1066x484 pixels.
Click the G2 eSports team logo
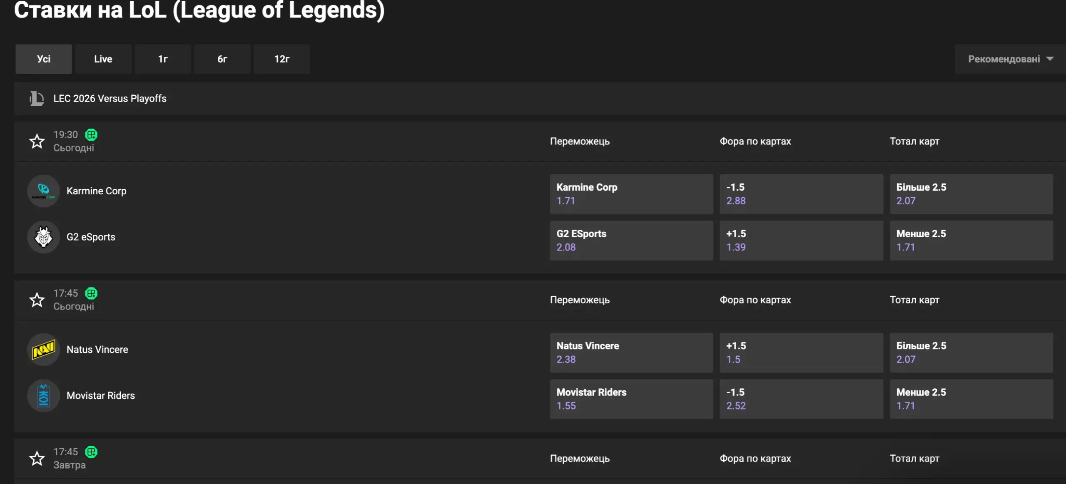(43, 237)
